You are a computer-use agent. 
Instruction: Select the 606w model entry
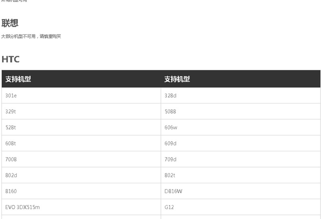coord(171,127)
